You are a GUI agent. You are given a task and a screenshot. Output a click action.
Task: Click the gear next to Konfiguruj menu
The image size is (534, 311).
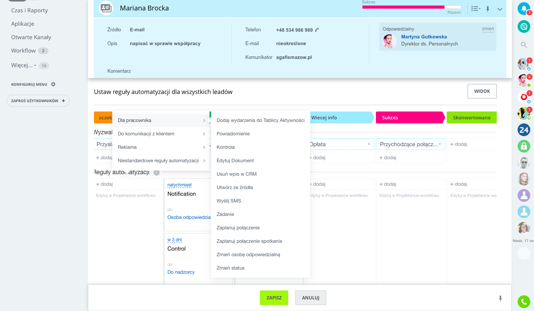[x=53, y=84]
